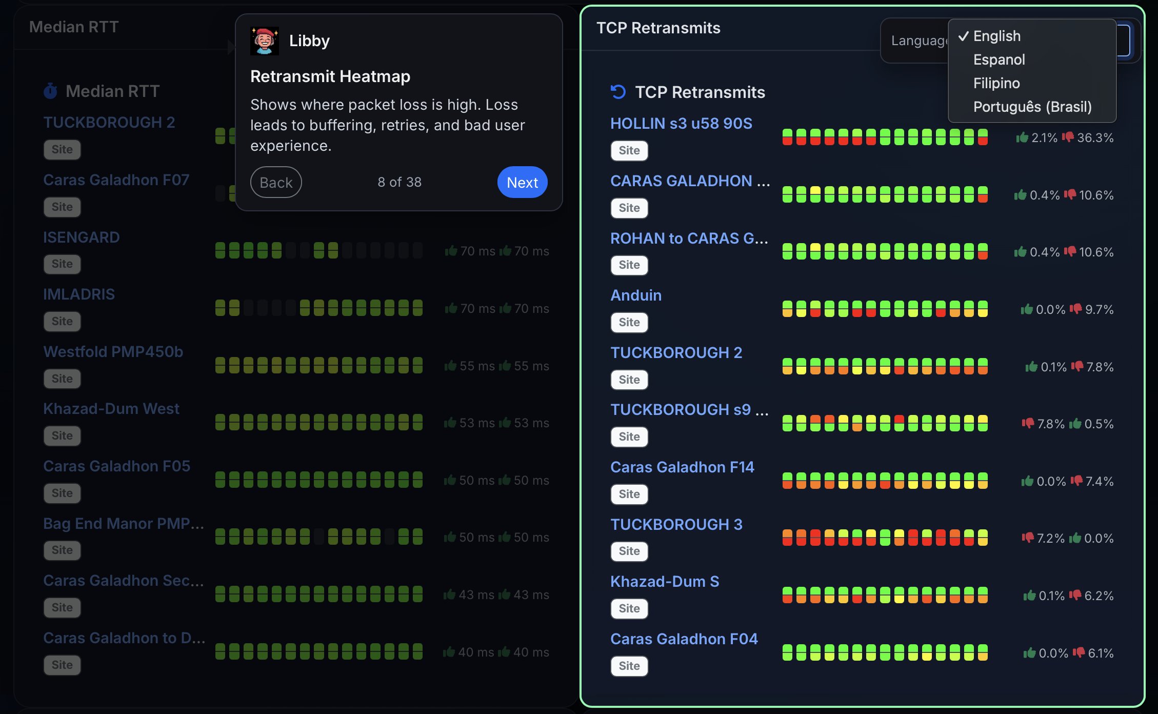This screenshot has height=714, width=1158.
Task: Click the TCP Retransmits refresh arrow icon
Action: [618, 92]
